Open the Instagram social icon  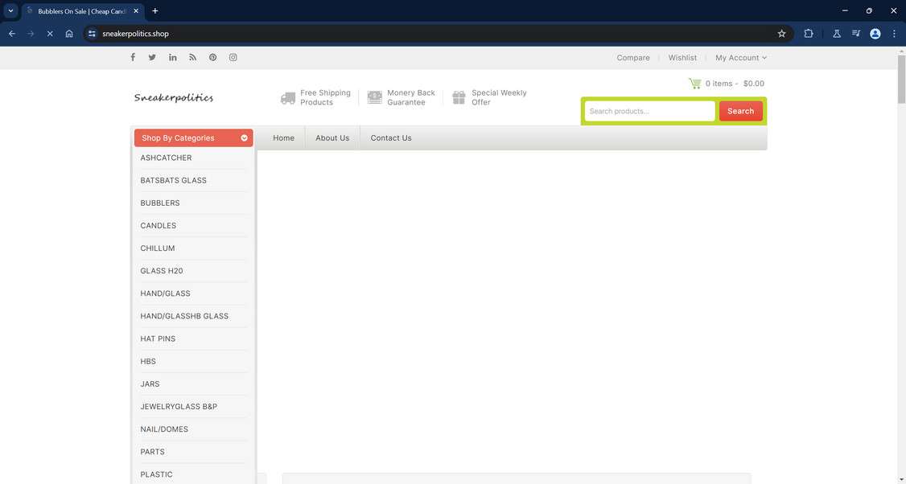(x=233, y=57)
